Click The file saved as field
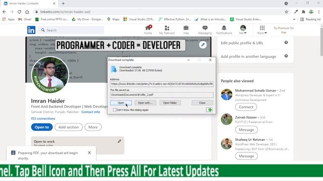 click(x=161, y=95)
